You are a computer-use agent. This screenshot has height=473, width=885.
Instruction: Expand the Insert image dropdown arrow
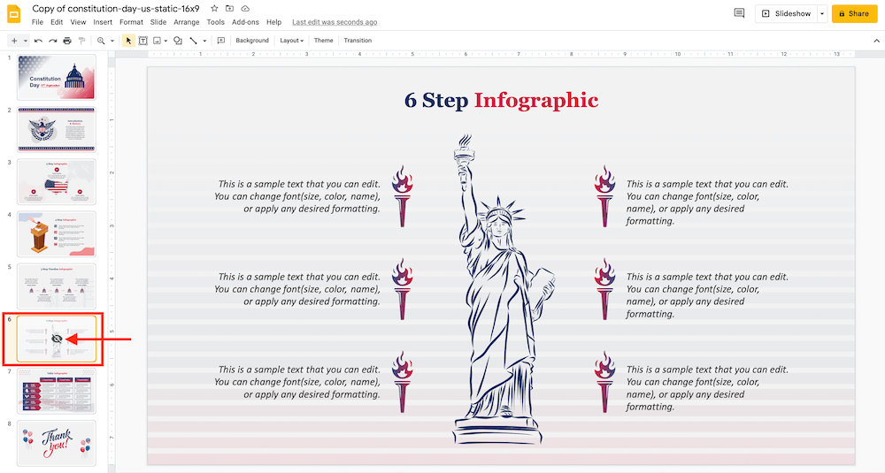click(x=165, y=41)
